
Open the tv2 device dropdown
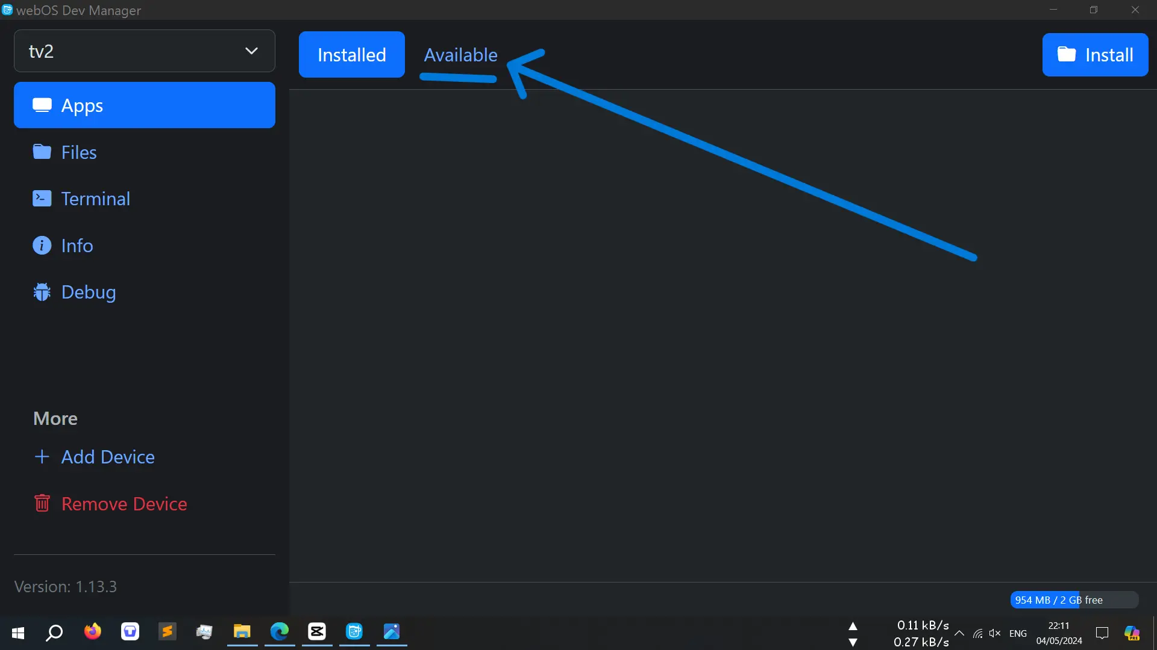[x=145, y=51]
